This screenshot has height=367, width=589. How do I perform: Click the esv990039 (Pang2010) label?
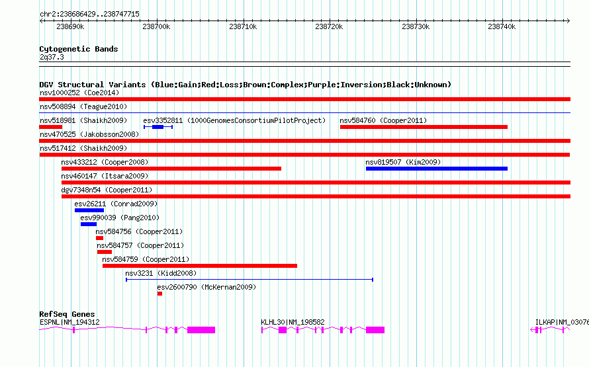point(120,218)
